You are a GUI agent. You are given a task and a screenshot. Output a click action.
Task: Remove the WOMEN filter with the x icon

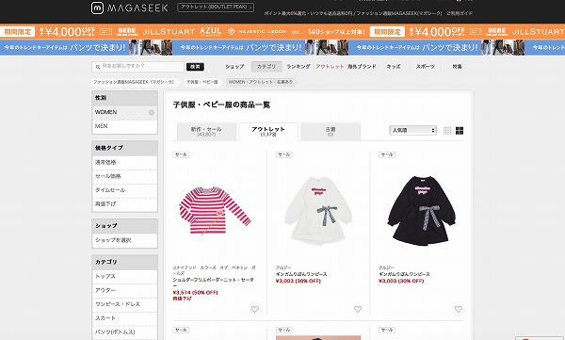tap(152, 112)
